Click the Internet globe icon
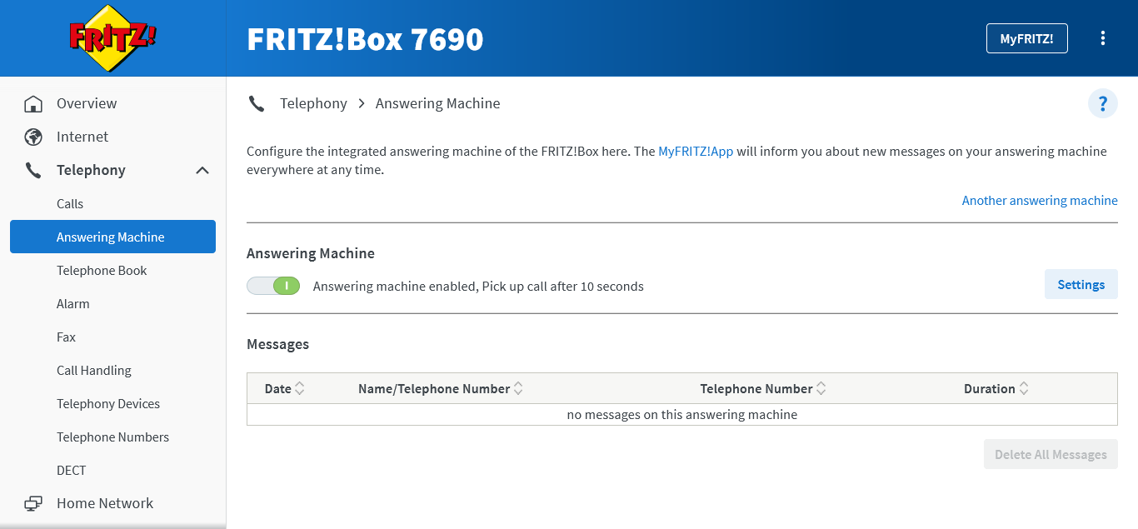The width and height of the screenshot is (1138, 529). 33,137
